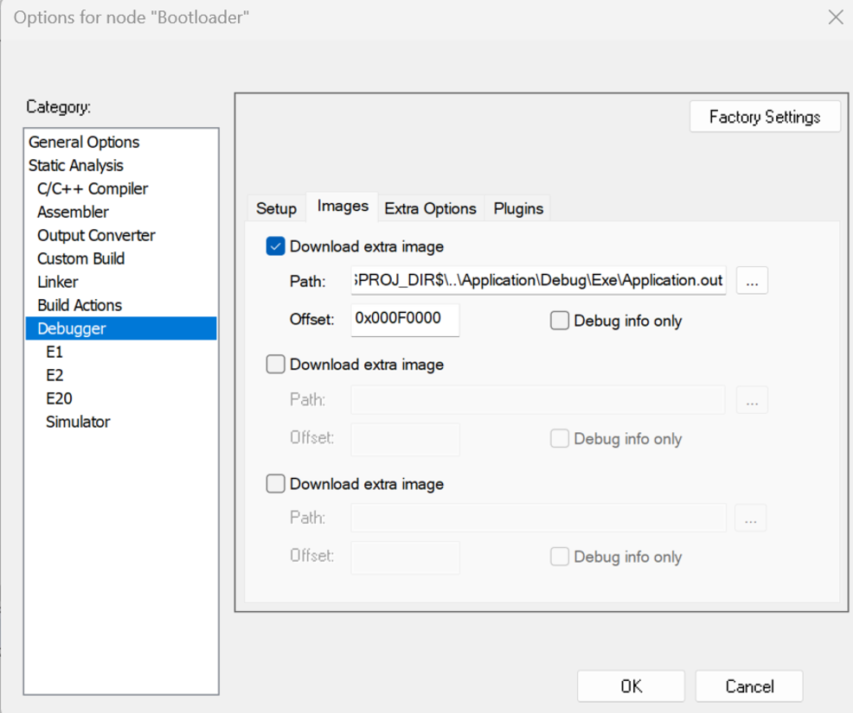This screenshot has height=713, width=853.
Task: Open the Linker category
Action: coord(58,282)
